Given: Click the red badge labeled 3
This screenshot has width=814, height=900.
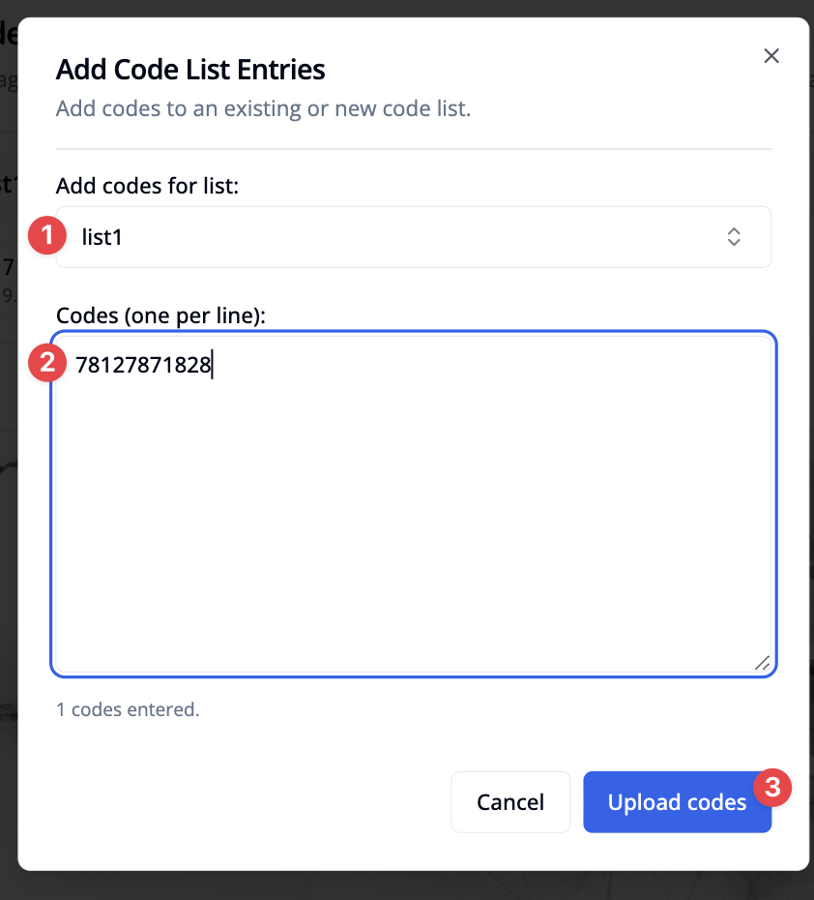Looking at the screenshot, I should 771,788.
